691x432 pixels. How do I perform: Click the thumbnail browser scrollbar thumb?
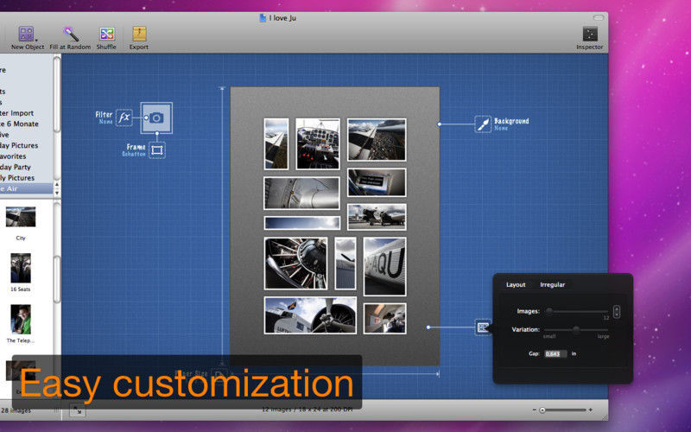coord(57,279)
